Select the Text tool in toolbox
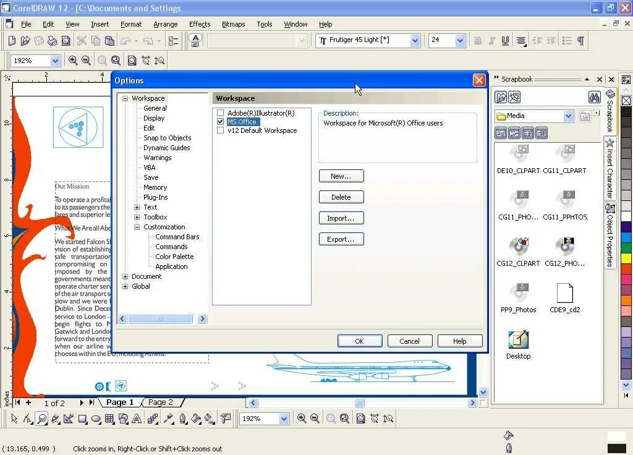The width and height of the screenshot is (633, 455). [x=137, y=419]
